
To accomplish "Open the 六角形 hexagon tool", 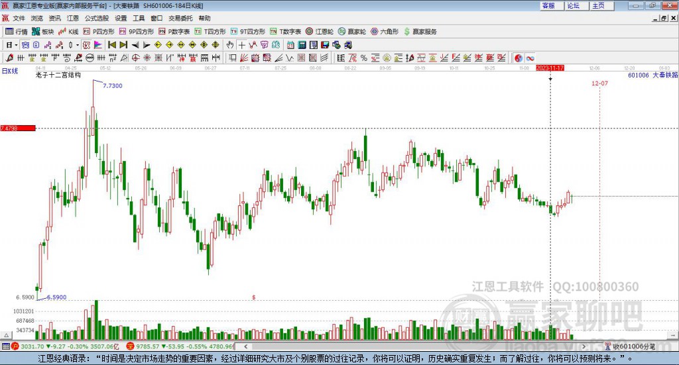I will [385, 32].
